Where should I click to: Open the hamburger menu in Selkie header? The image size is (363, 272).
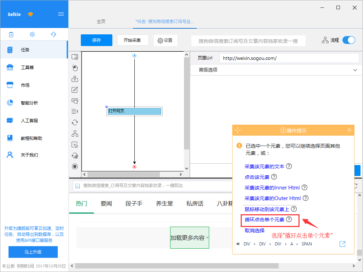click(61, 14)
